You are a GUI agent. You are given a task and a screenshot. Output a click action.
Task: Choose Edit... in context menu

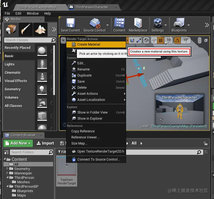tap(96, 63)
